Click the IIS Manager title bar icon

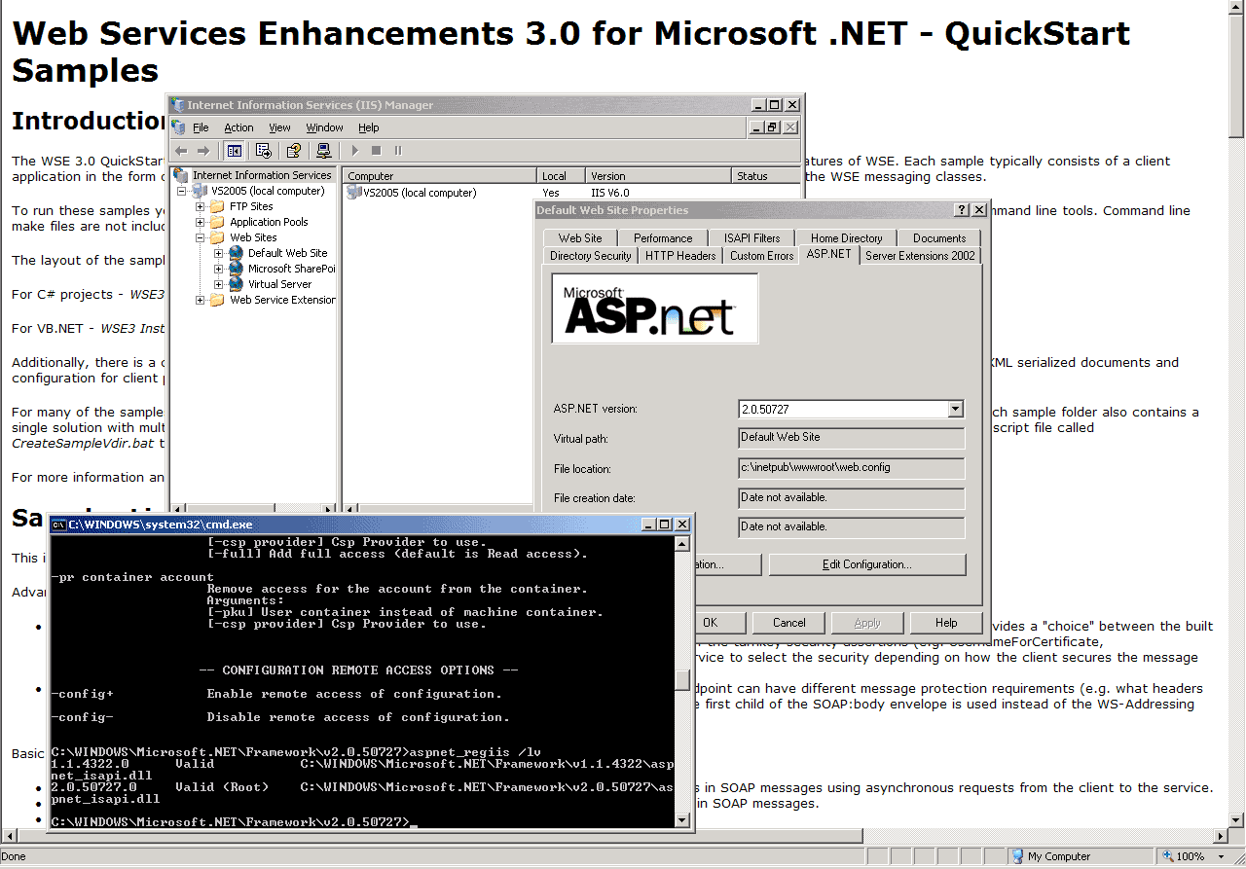tap(178, 105)
